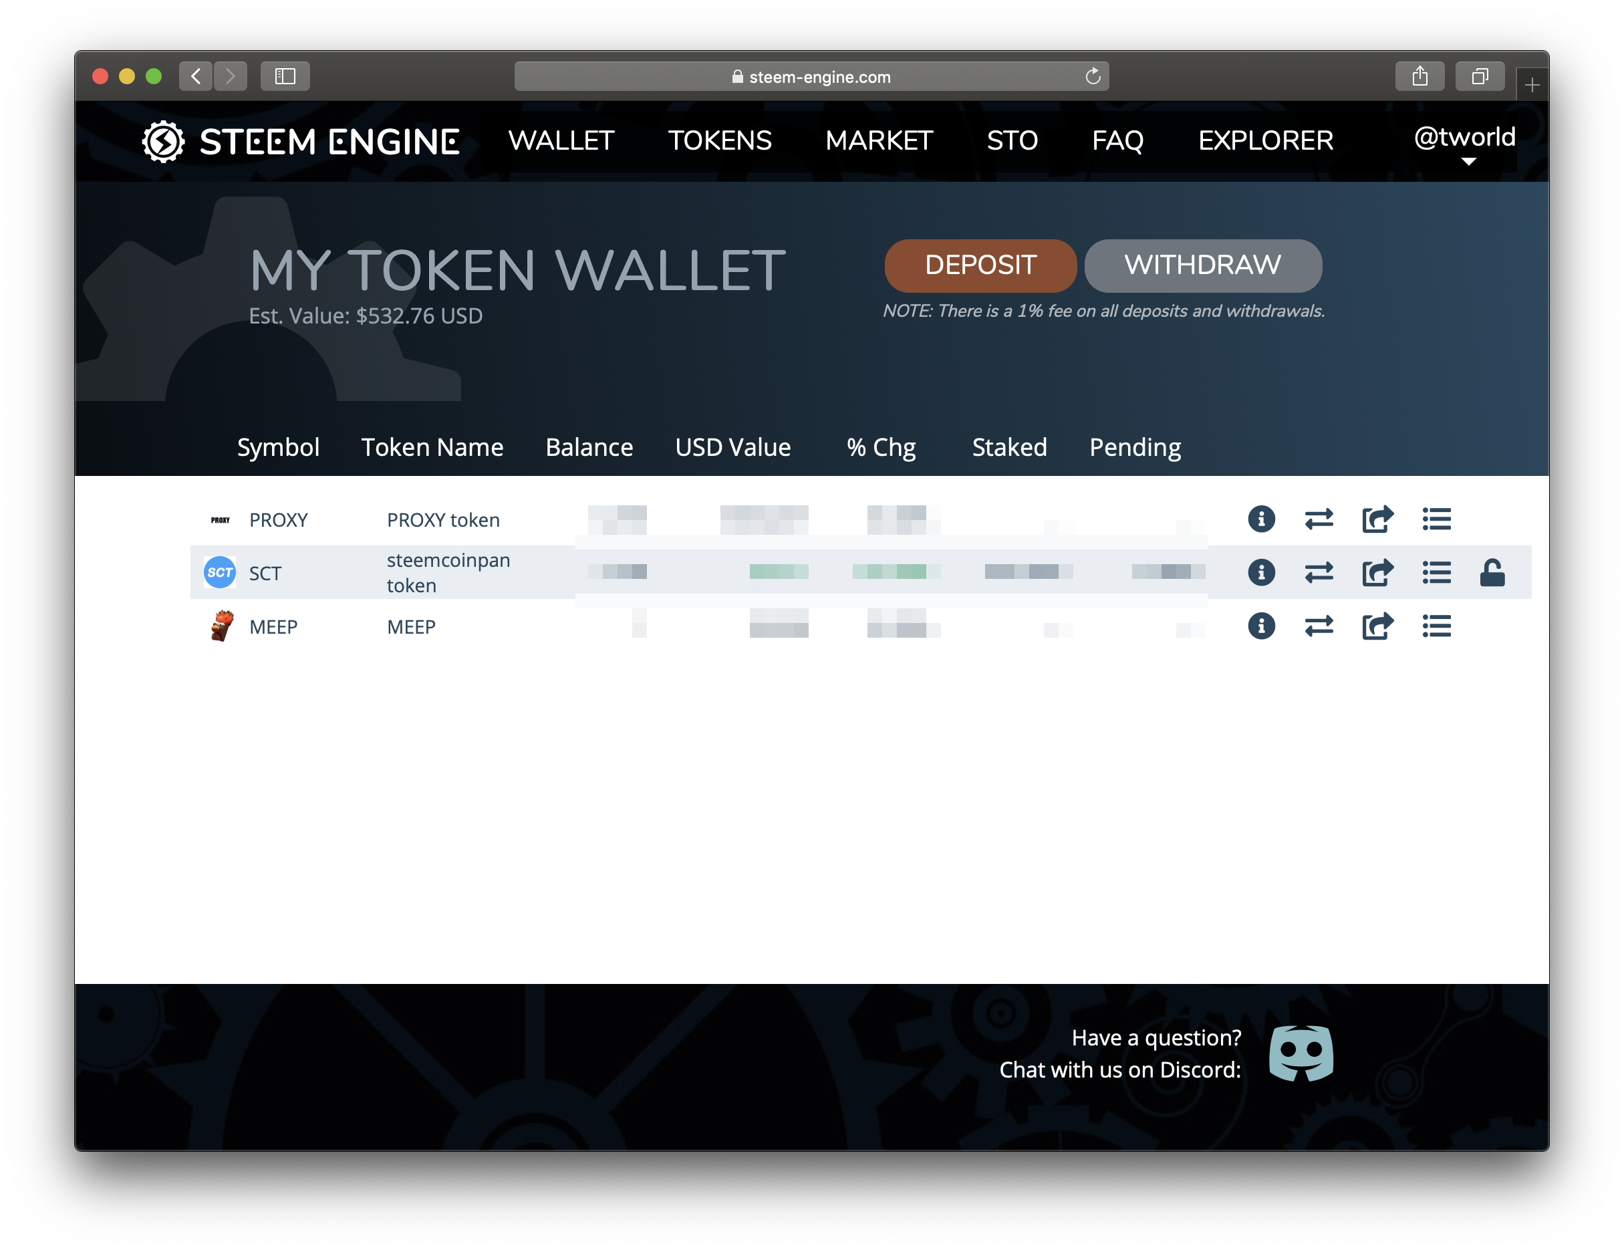The width and height of the screenshot is (1624, 1250).
Task: Open a new Safari tab
Action: point(1532,86)
